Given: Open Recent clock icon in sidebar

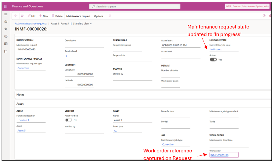Looking at the screenshot, I should (6, 36).
